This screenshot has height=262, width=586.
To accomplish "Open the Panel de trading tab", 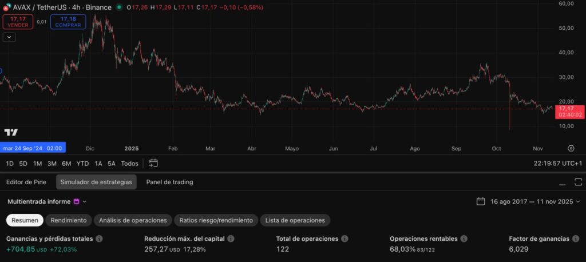I will point(169,182).
